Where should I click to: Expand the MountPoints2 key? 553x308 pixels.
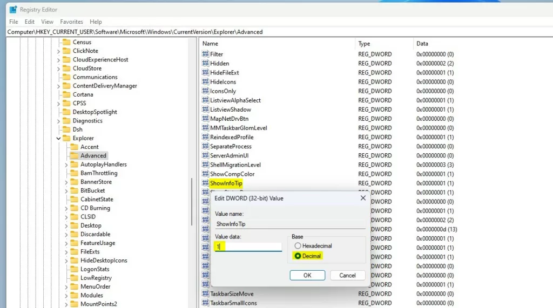[x=66, y=304]
